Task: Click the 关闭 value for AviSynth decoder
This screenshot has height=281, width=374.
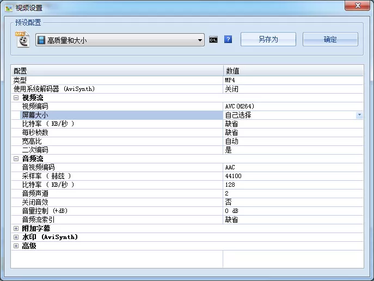Action: click(x=231, y=89)
